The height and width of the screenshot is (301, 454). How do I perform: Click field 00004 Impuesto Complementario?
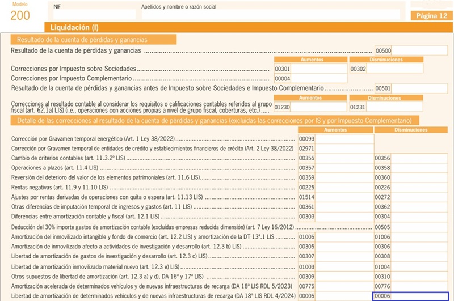pyautogui.click(x=318, y=78)
